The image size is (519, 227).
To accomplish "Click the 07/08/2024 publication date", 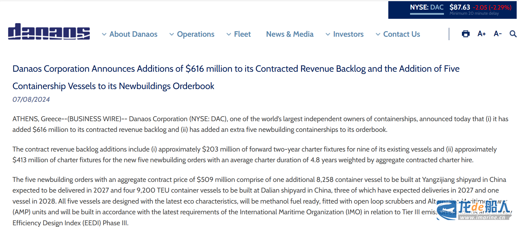I will [x=31, y=99].
